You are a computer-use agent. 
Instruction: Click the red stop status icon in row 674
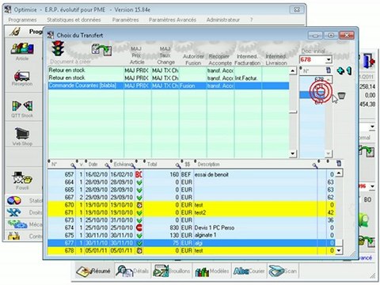139,227
